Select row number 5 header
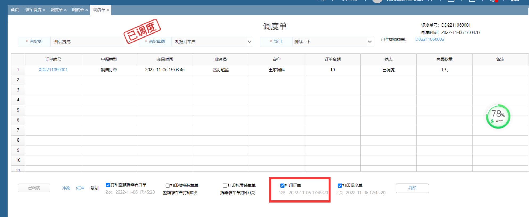529x217 pixels. pos(18,110)
